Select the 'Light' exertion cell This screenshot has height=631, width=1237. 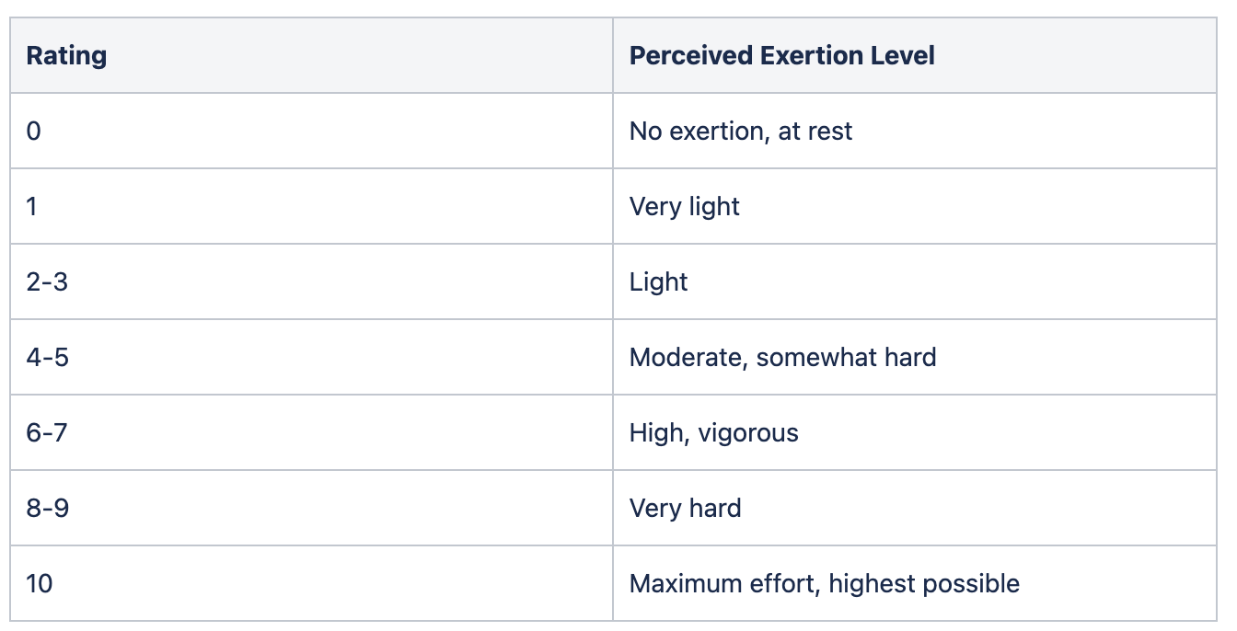[x=915, y=281]
